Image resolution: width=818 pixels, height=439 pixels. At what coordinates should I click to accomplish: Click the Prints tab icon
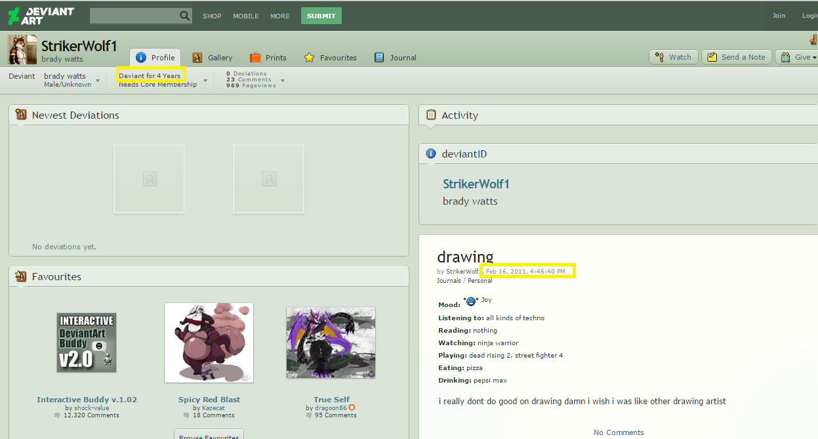255,58
